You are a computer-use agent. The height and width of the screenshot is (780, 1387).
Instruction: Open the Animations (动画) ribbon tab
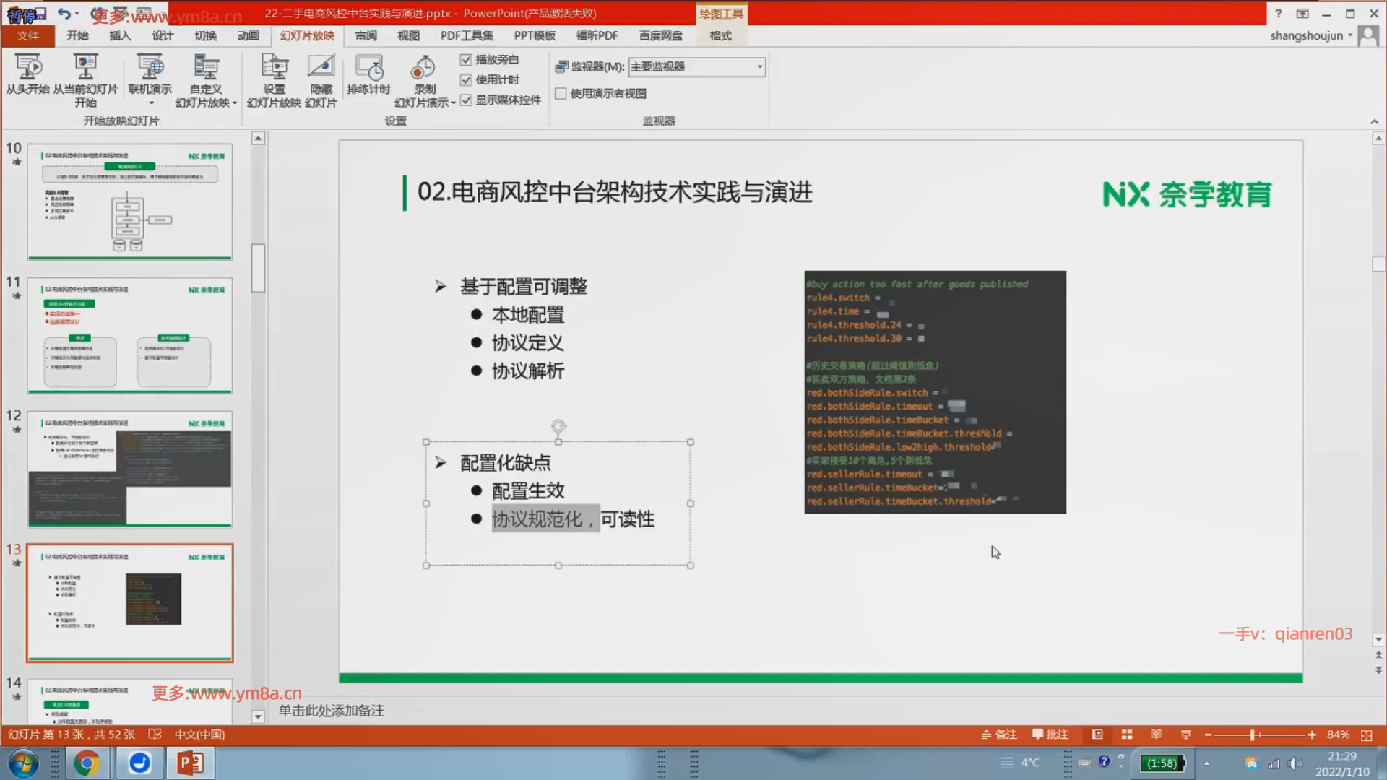pos(248,35)
